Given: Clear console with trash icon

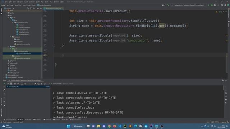Looking at the screenshot, I should [x=226, y=103].
